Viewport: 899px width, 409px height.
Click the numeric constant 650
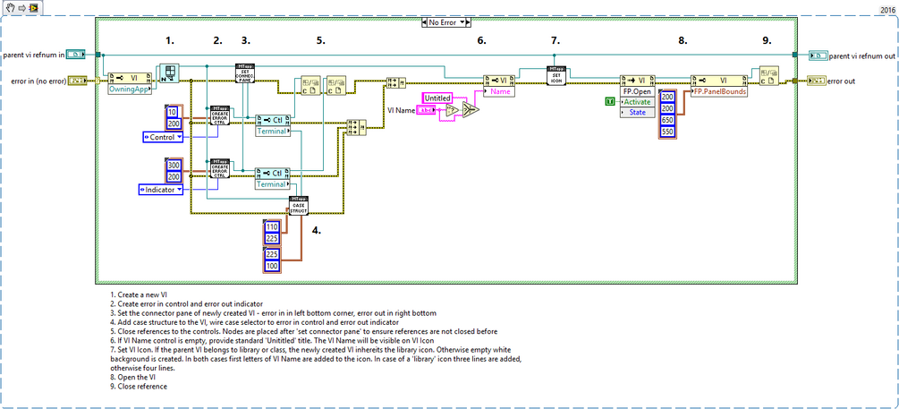tap(668, 121)
